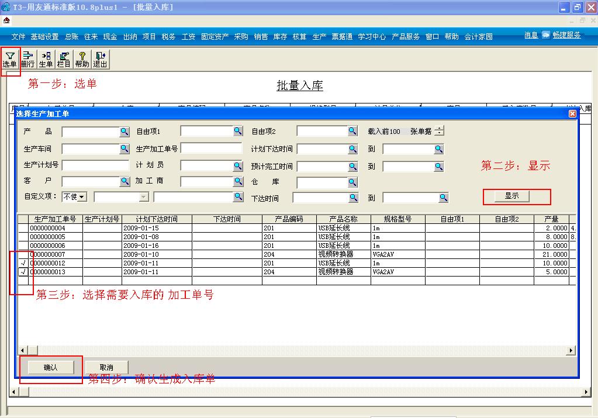
Task: Open the 自定义1 不使用 dropdown
Action: click(x=80, y=198)
